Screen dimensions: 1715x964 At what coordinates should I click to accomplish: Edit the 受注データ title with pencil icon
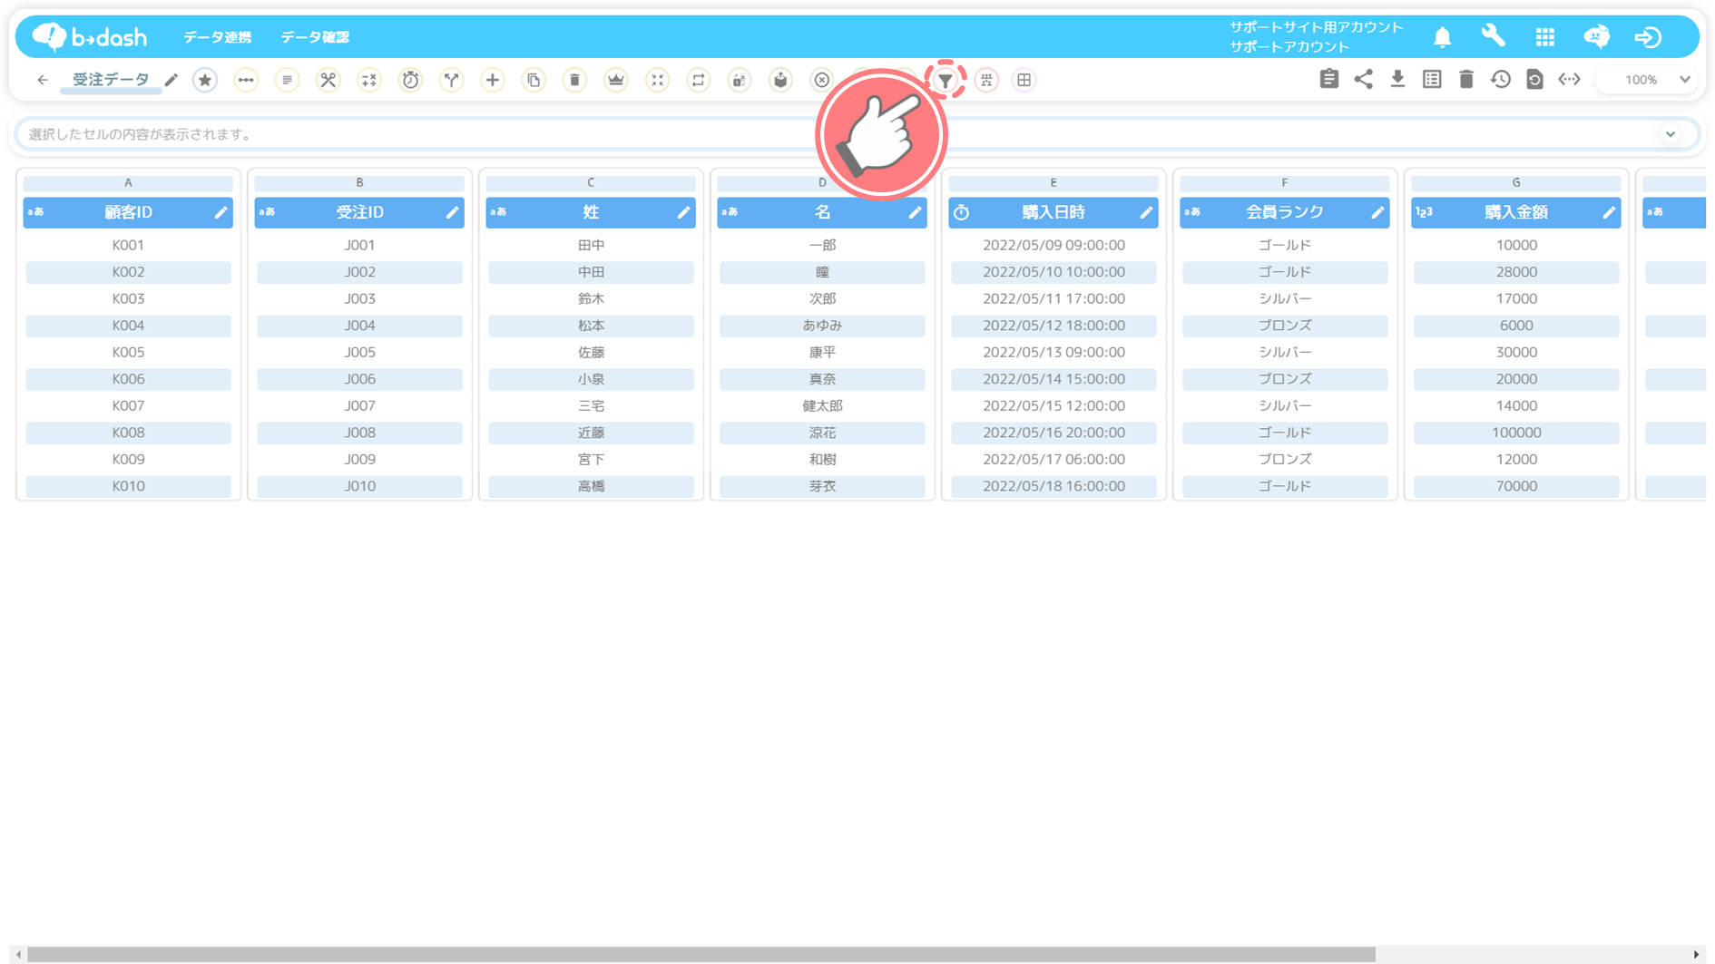tap(171, 80)
